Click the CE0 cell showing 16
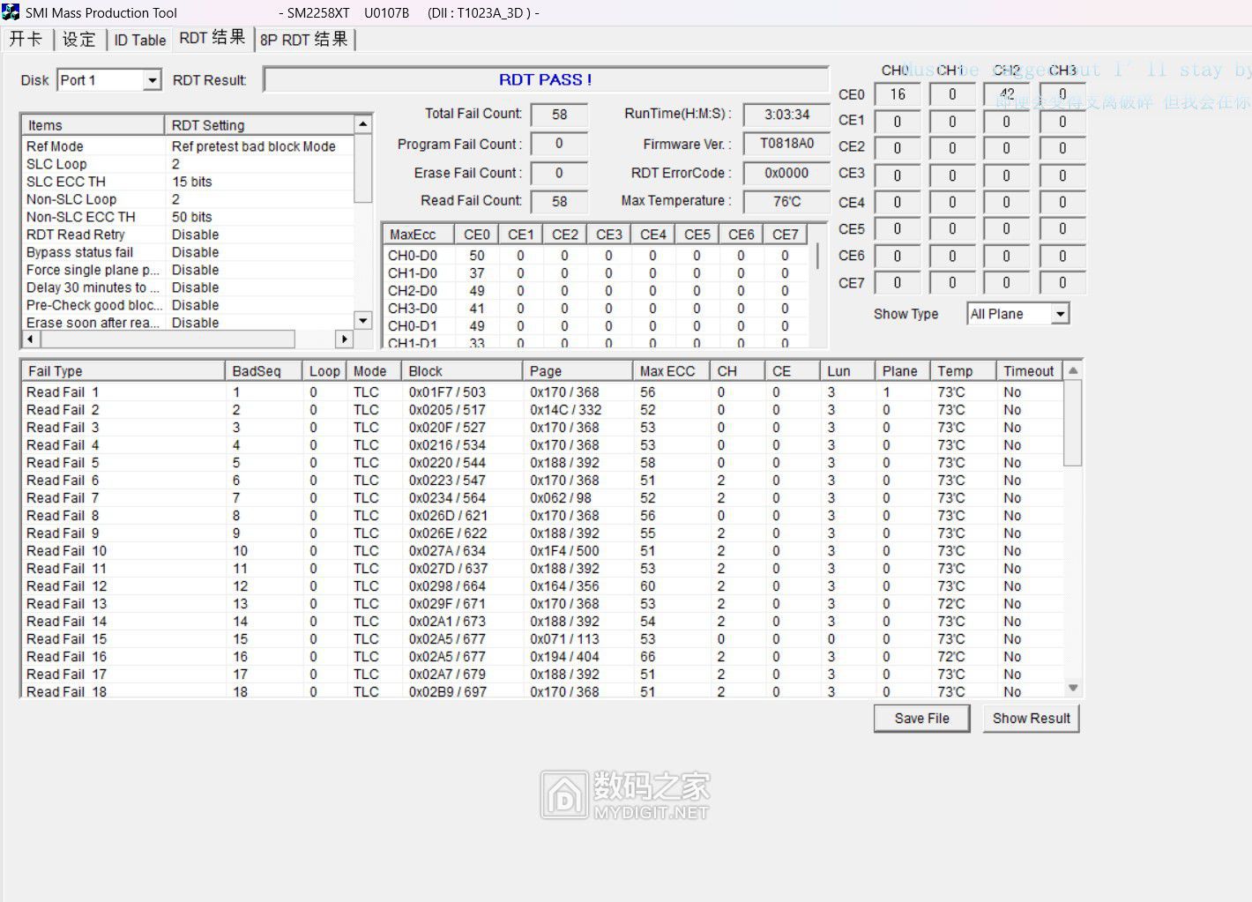 click(x=898, y=94)
